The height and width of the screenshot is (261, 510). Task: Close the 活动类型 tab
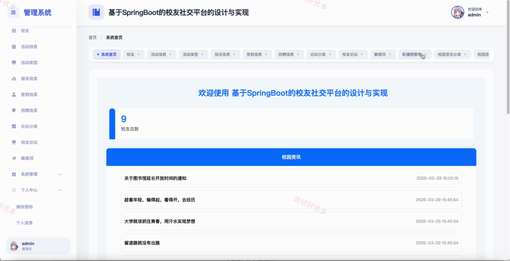[202, 54]
